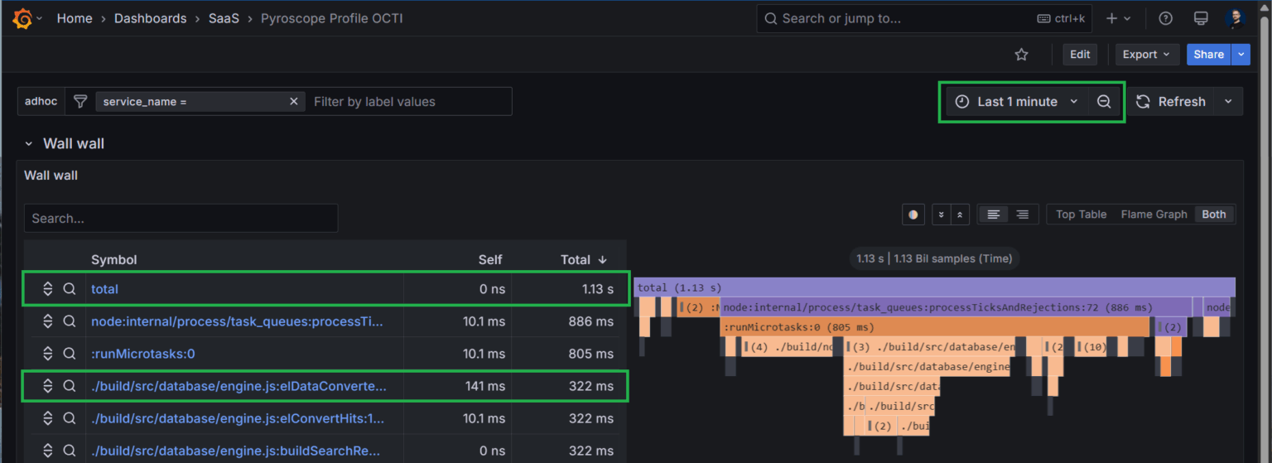Open the refresh interval dropdown arrow

point(1228,102)
